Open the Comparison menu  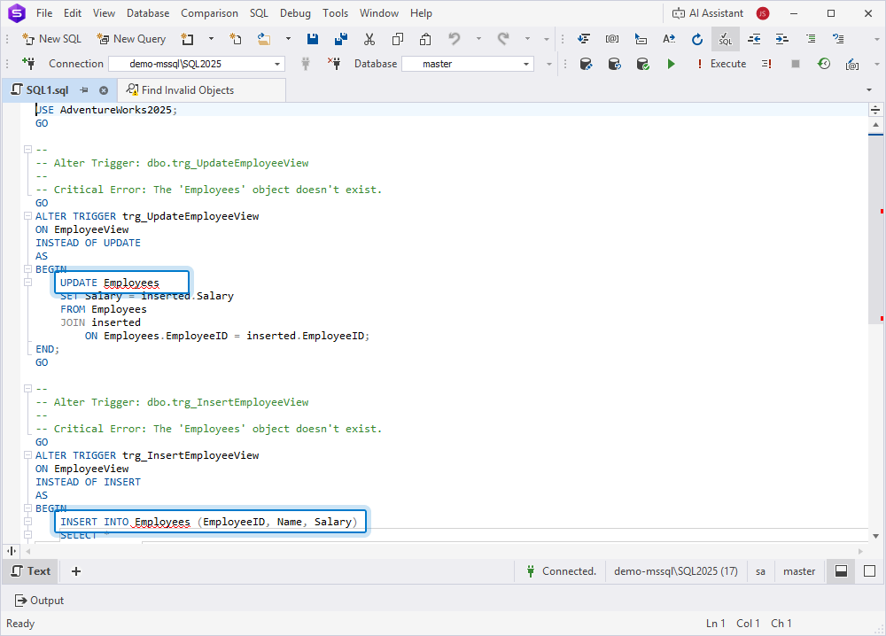209,13
